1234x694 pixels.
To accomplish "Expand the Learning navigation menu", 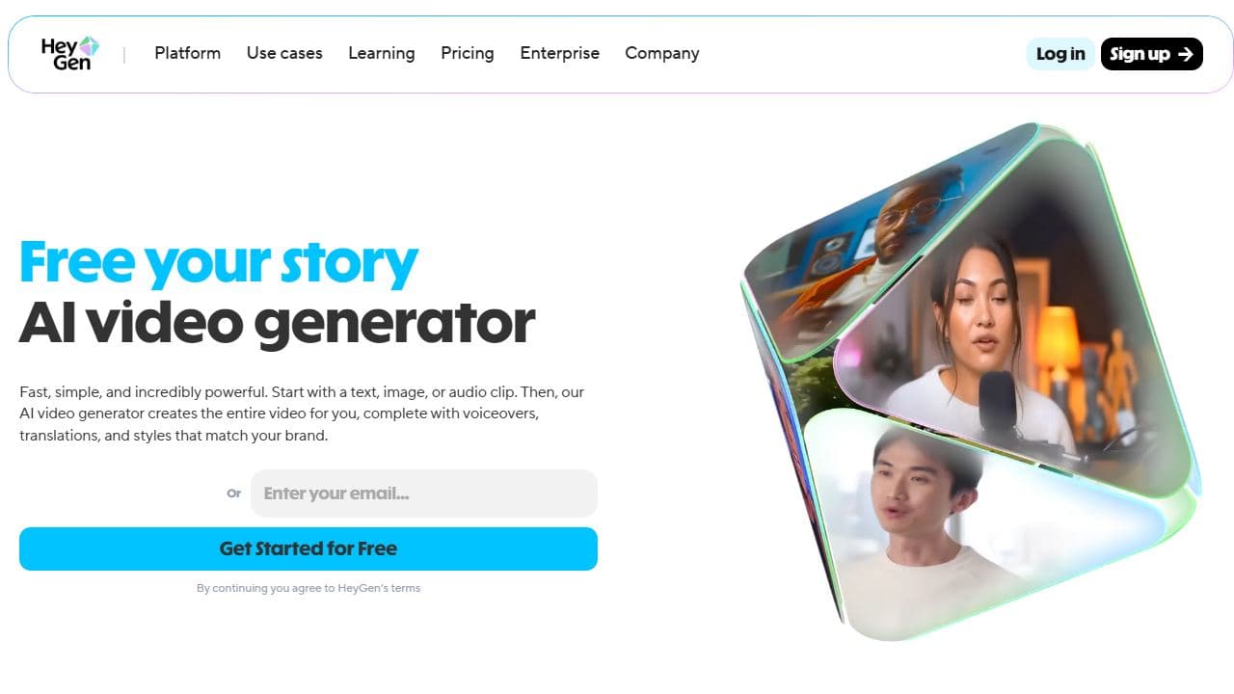I will tap(382, 53).
